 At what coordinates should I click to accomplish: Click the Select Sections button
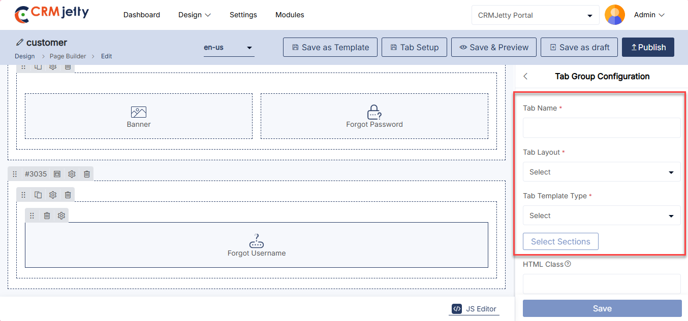coord(560,241)
